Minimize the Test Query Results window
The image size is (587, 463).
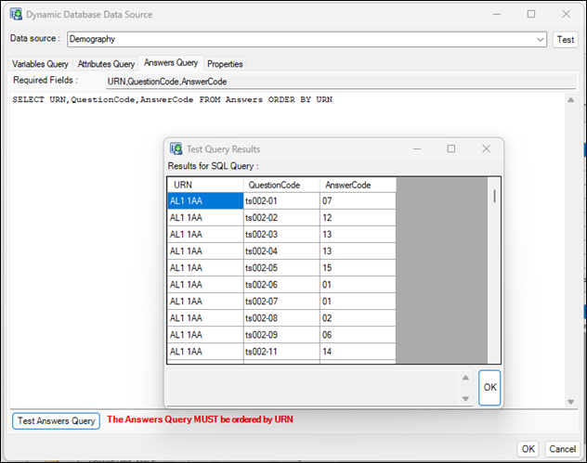(x=417, y=148)
